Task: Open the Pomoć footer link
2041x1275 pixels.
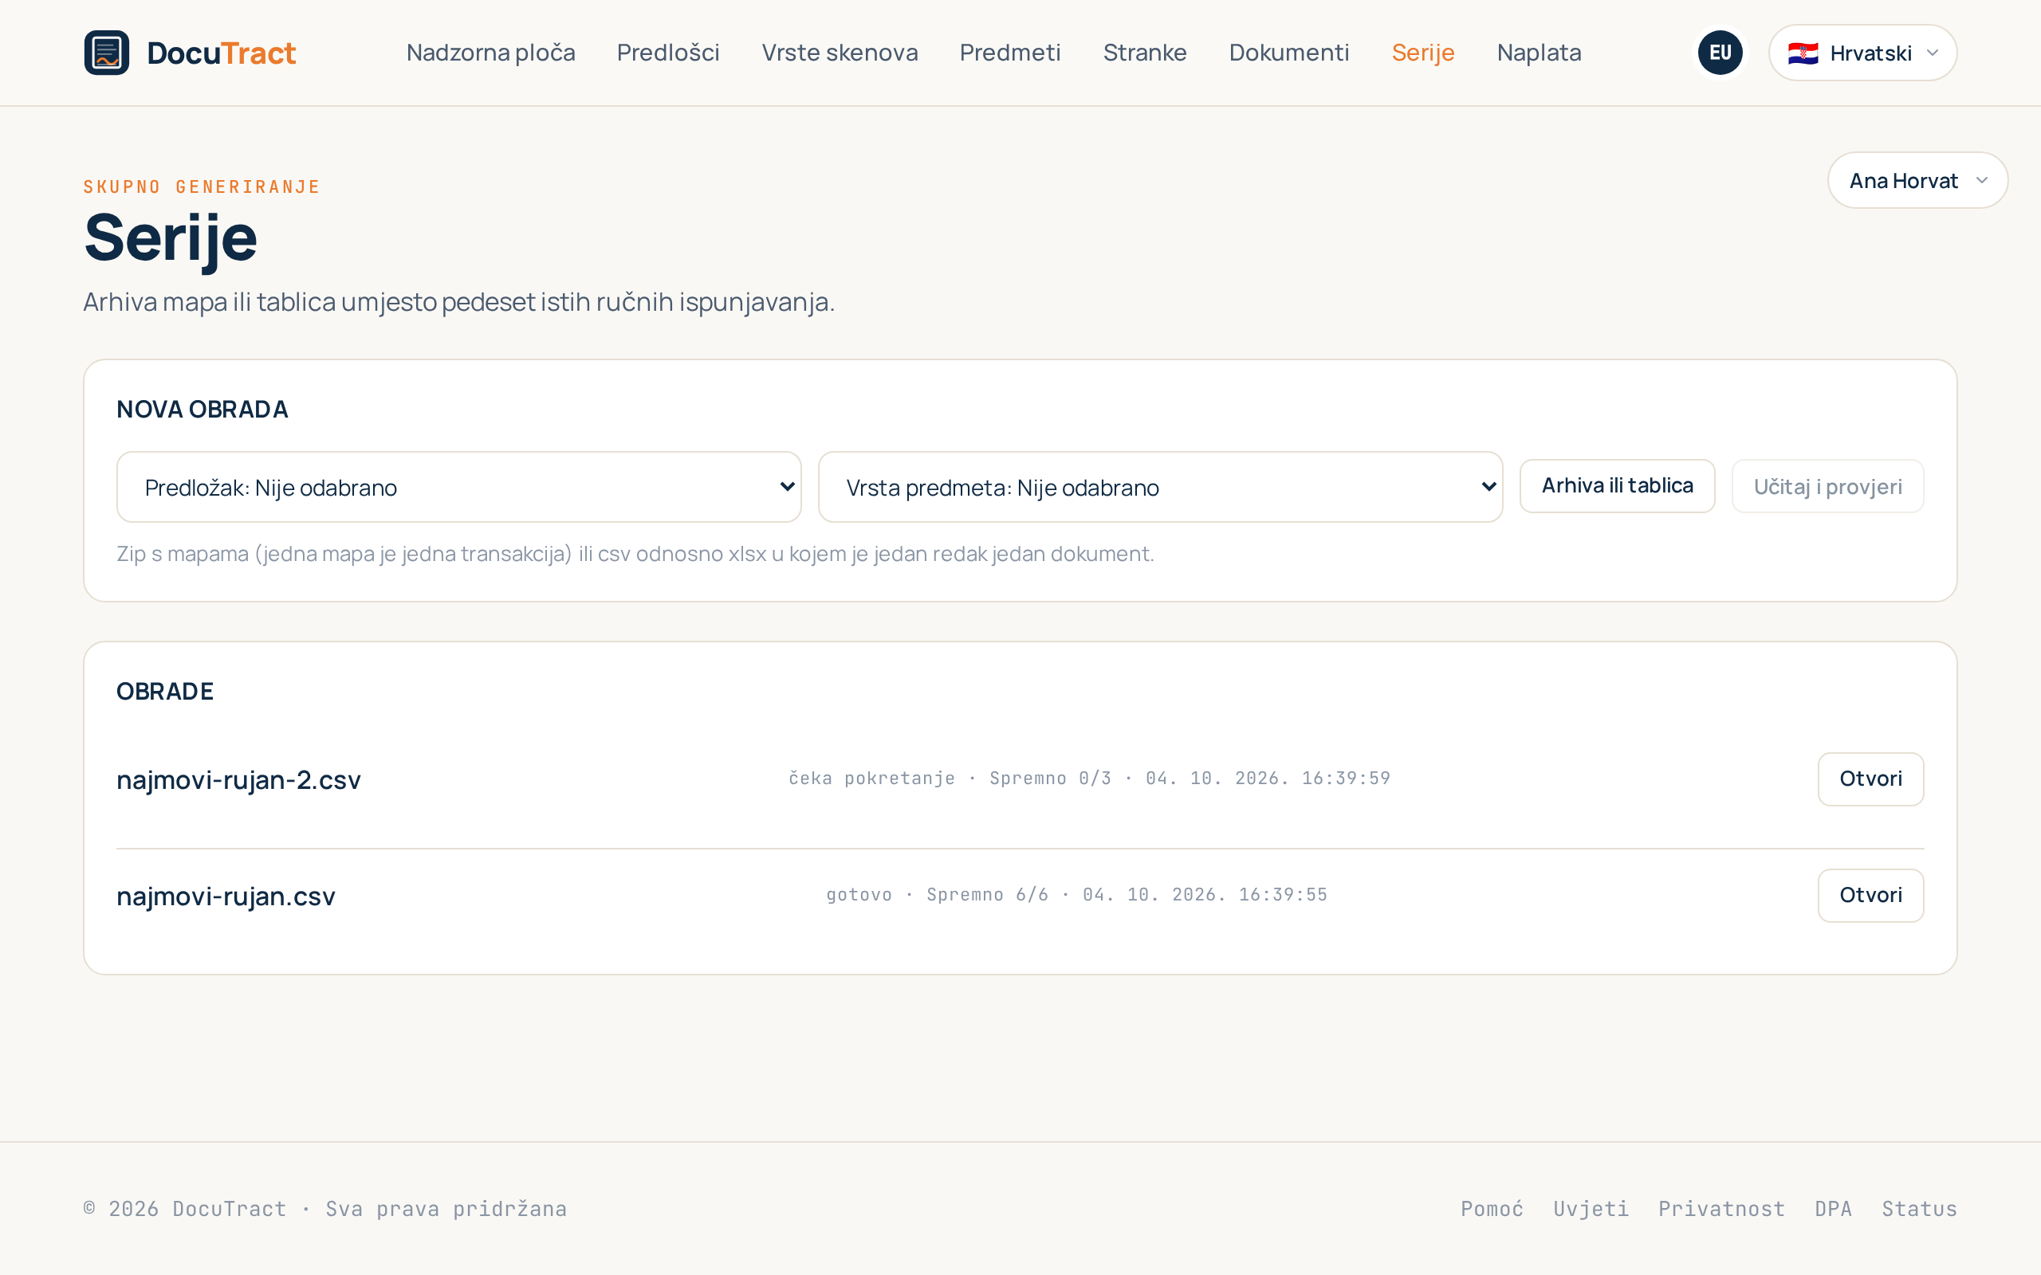Action: tap(1492, 1208)
